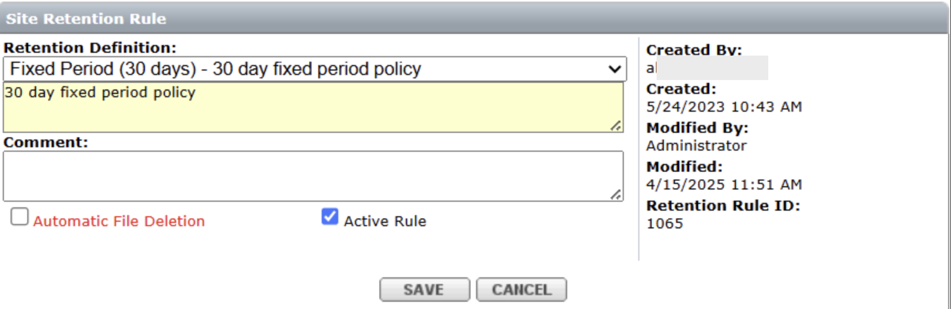Click the Modified date 4/15/2025 11:51 AM
This screenshot has width=951, height=309.
click(724, 185)
